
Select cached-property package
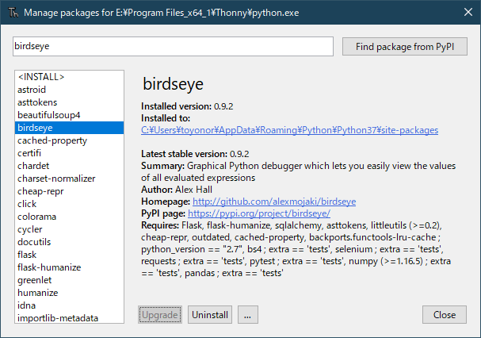coord(52,140)
